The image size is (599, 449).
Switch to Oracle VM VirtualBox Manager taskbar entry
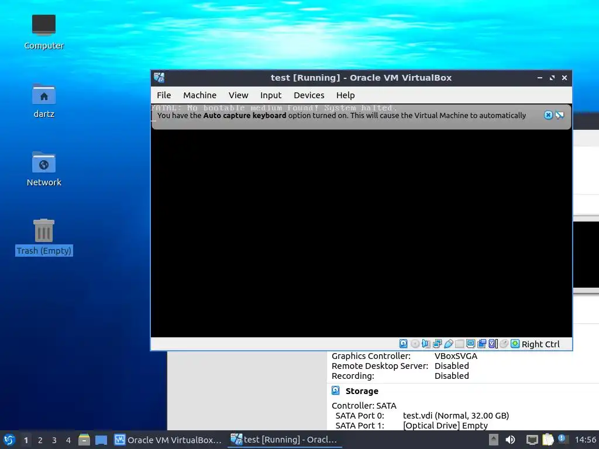[x=168, y=440]
